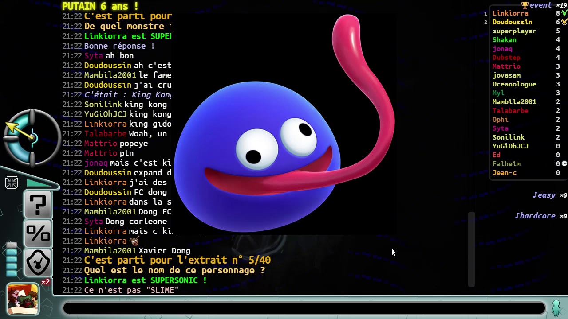Click 'Linkiorra est SUPERSONIC !' bottom line

coord(146,280)
